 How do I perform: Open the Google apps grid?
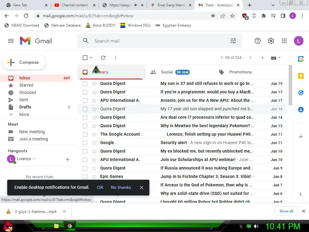tap(284, 41)
